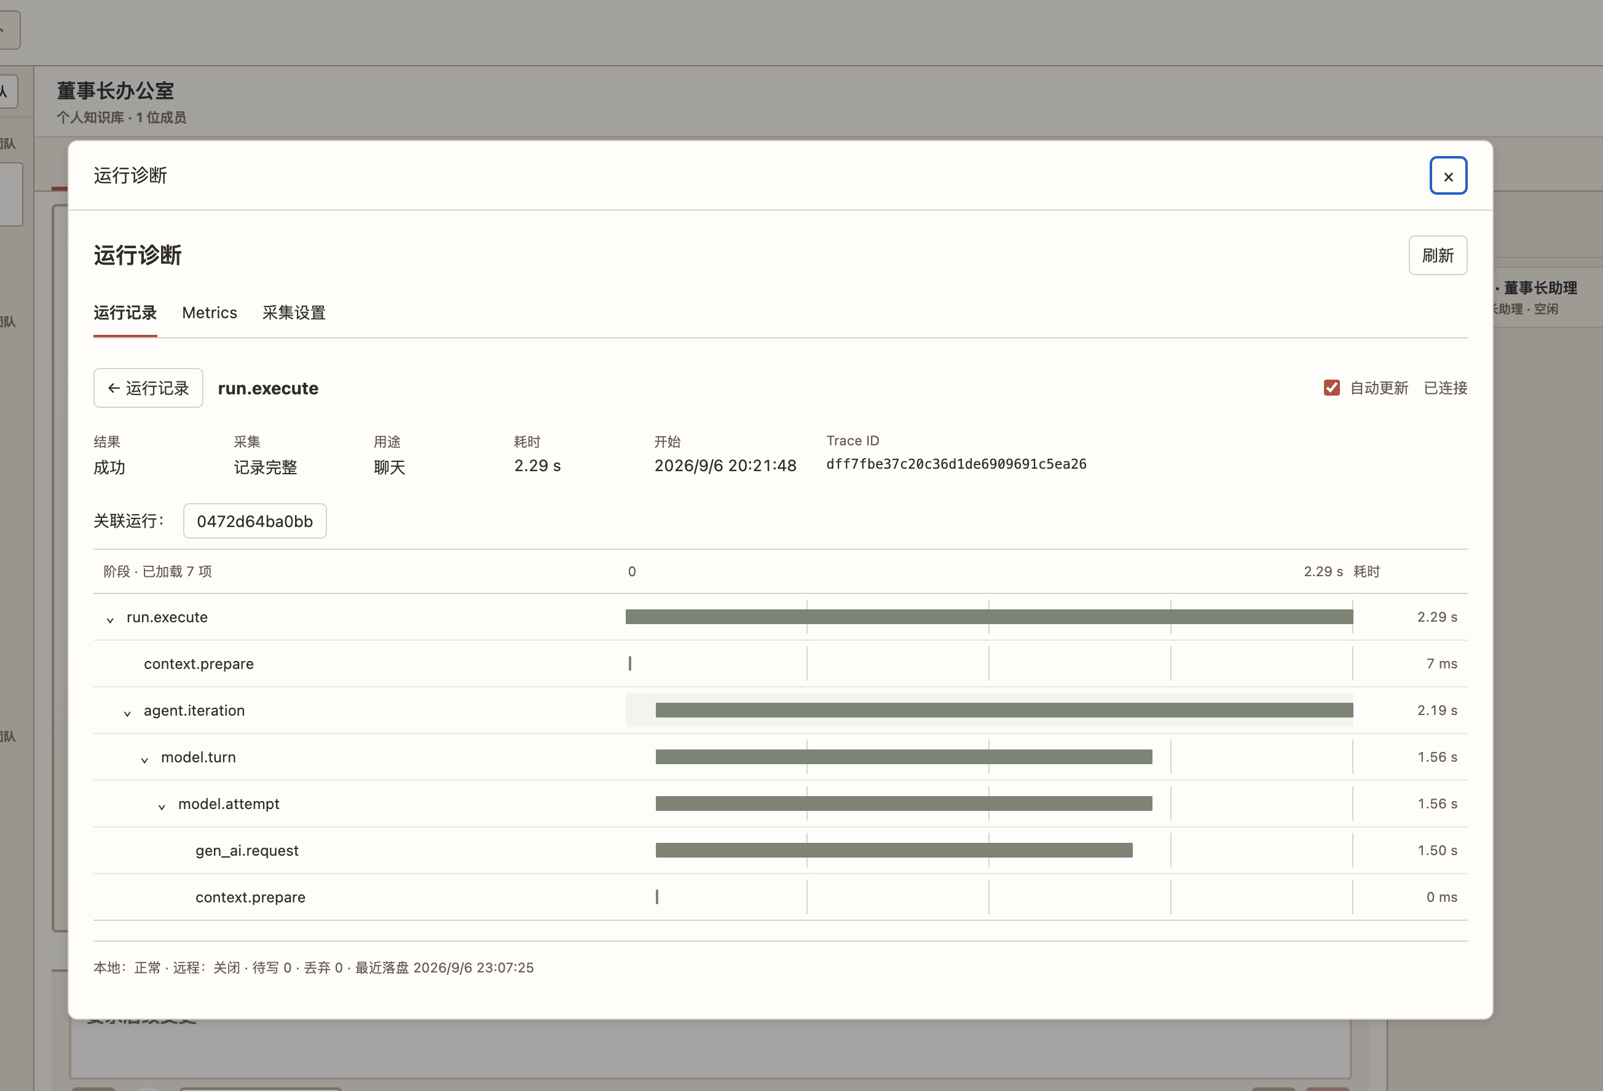This screenshot has height=1091, width=1603.
Task: Click the run.execute timeline bar
Action: click(x=989, y=617)
